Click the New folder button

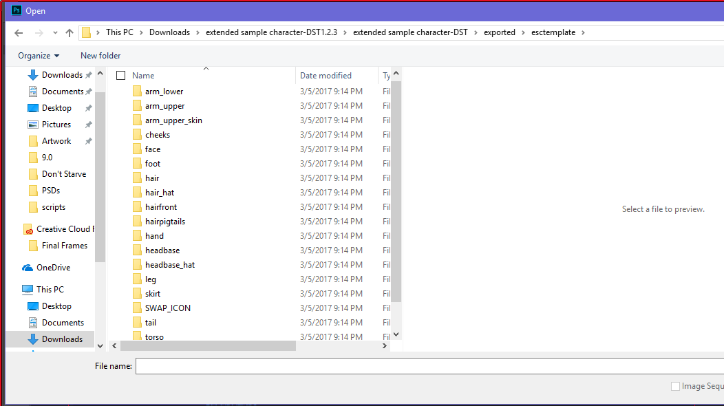point(100,56)
